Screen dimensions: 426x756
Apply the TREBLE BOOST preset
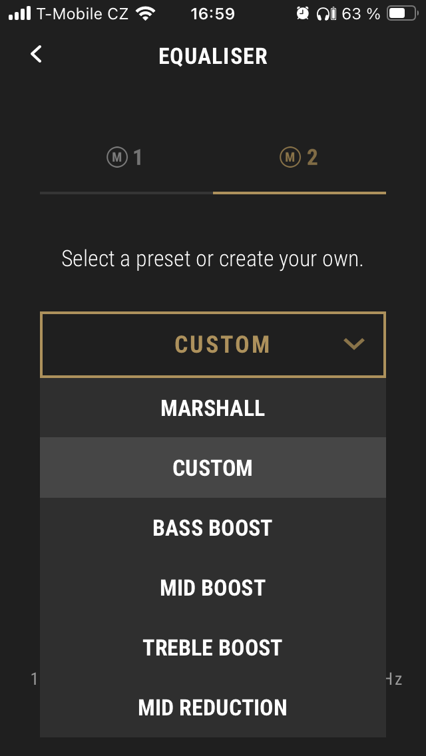[x=213, y=648]
